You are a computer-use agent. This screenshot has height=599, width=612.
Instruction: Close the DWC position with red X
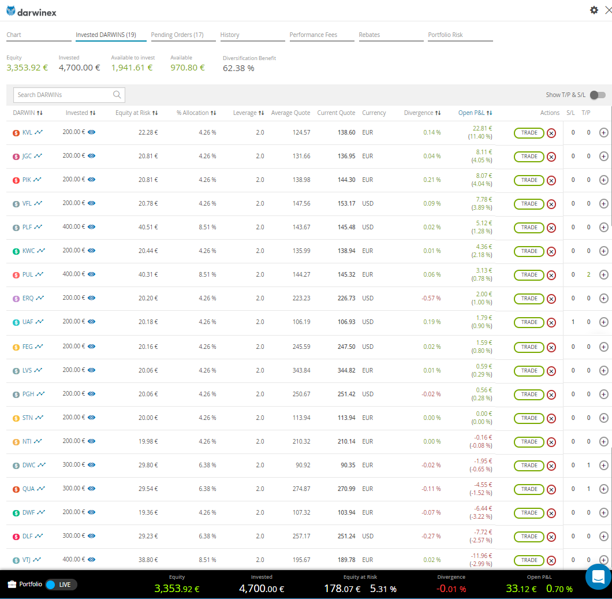pos(551,466)
